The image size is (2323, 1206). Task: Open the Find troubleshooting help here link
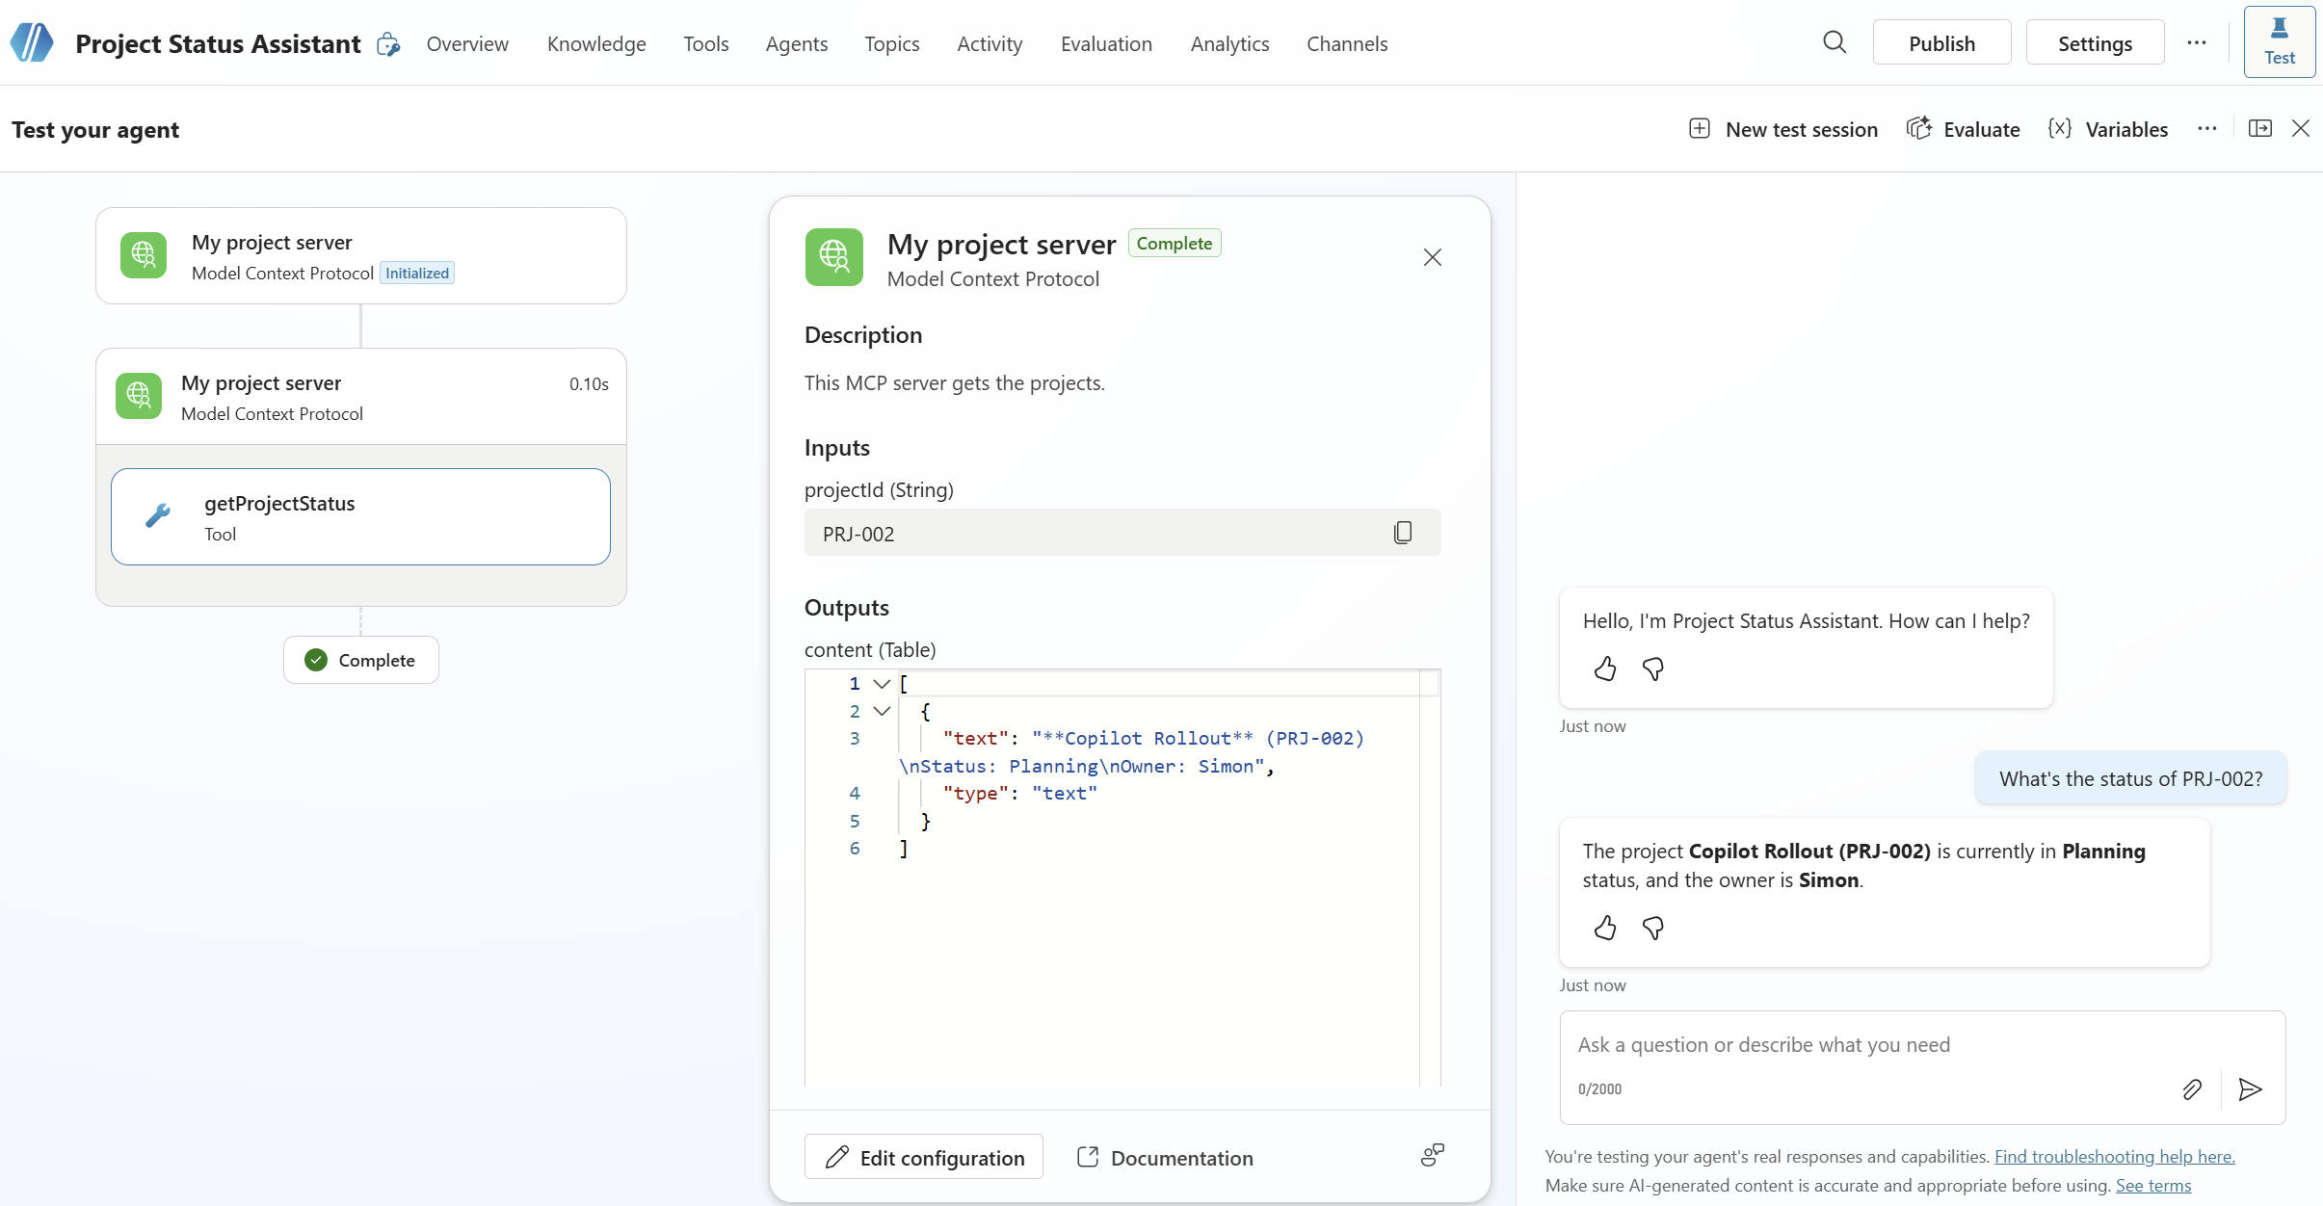[x=2114, y=1156]
